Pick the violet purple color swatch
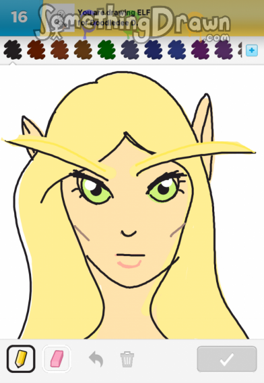Image resolution: width=264 pixels, height=383 pixels. pos(224,50)
